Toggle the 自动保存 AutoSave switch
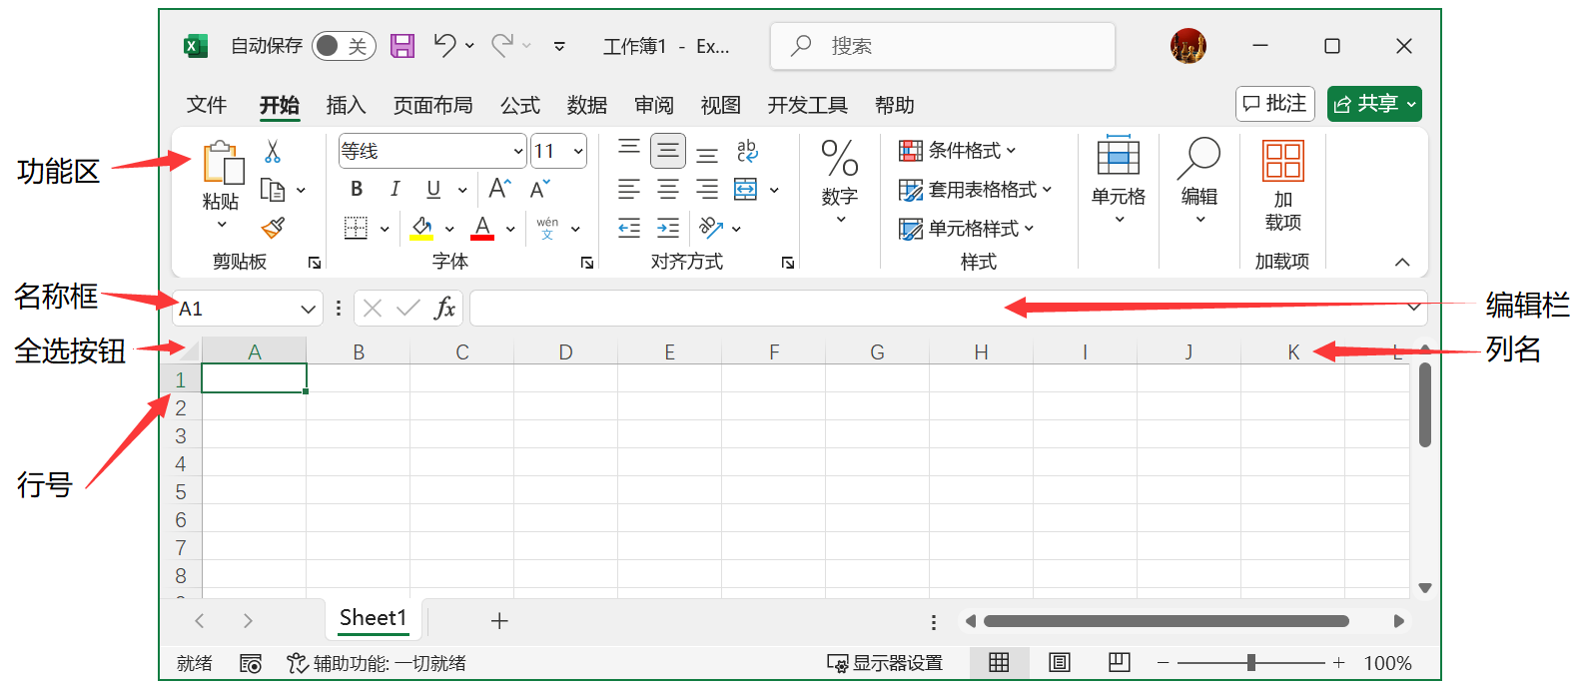This screenshot has height=689, width=1578. (x=343, y=46)
